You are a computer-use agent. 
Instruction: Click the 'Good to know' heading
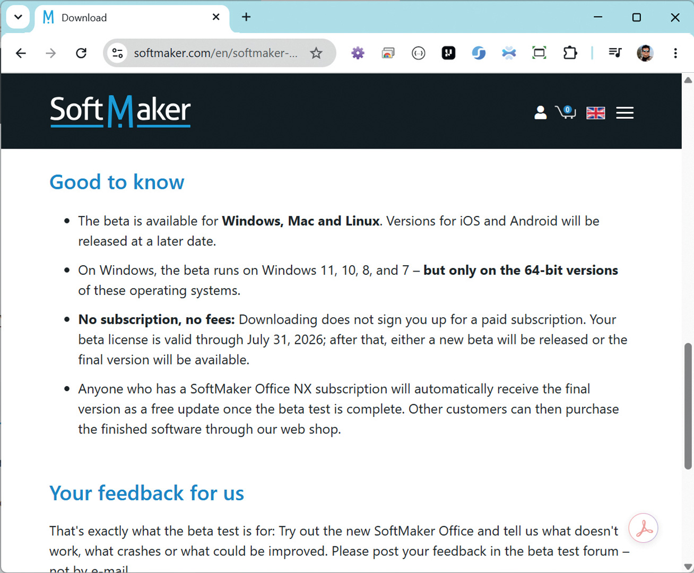pos(117,182)
